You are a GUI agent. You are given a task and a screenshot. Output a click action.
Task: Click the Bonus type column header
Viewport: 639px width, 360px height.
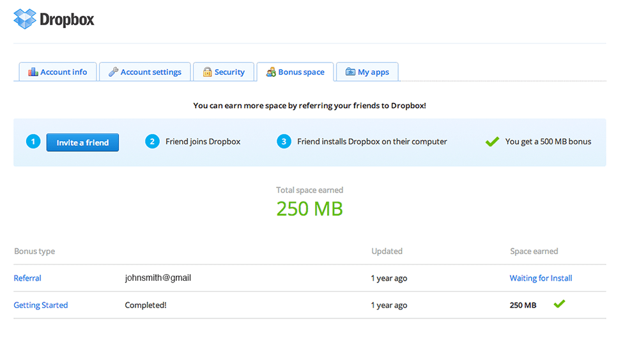(35, 251)
